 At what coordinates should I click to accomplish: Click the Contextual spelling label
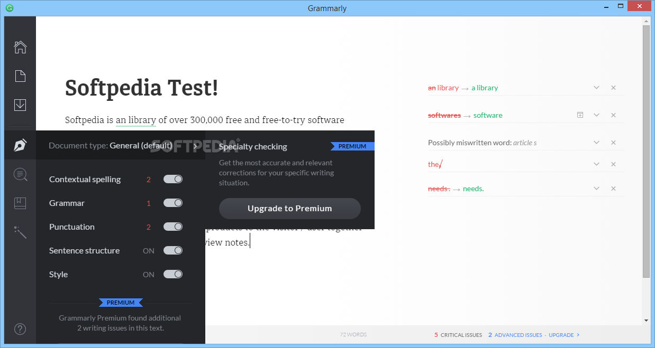pyautogui.click(x=85, y=180)
